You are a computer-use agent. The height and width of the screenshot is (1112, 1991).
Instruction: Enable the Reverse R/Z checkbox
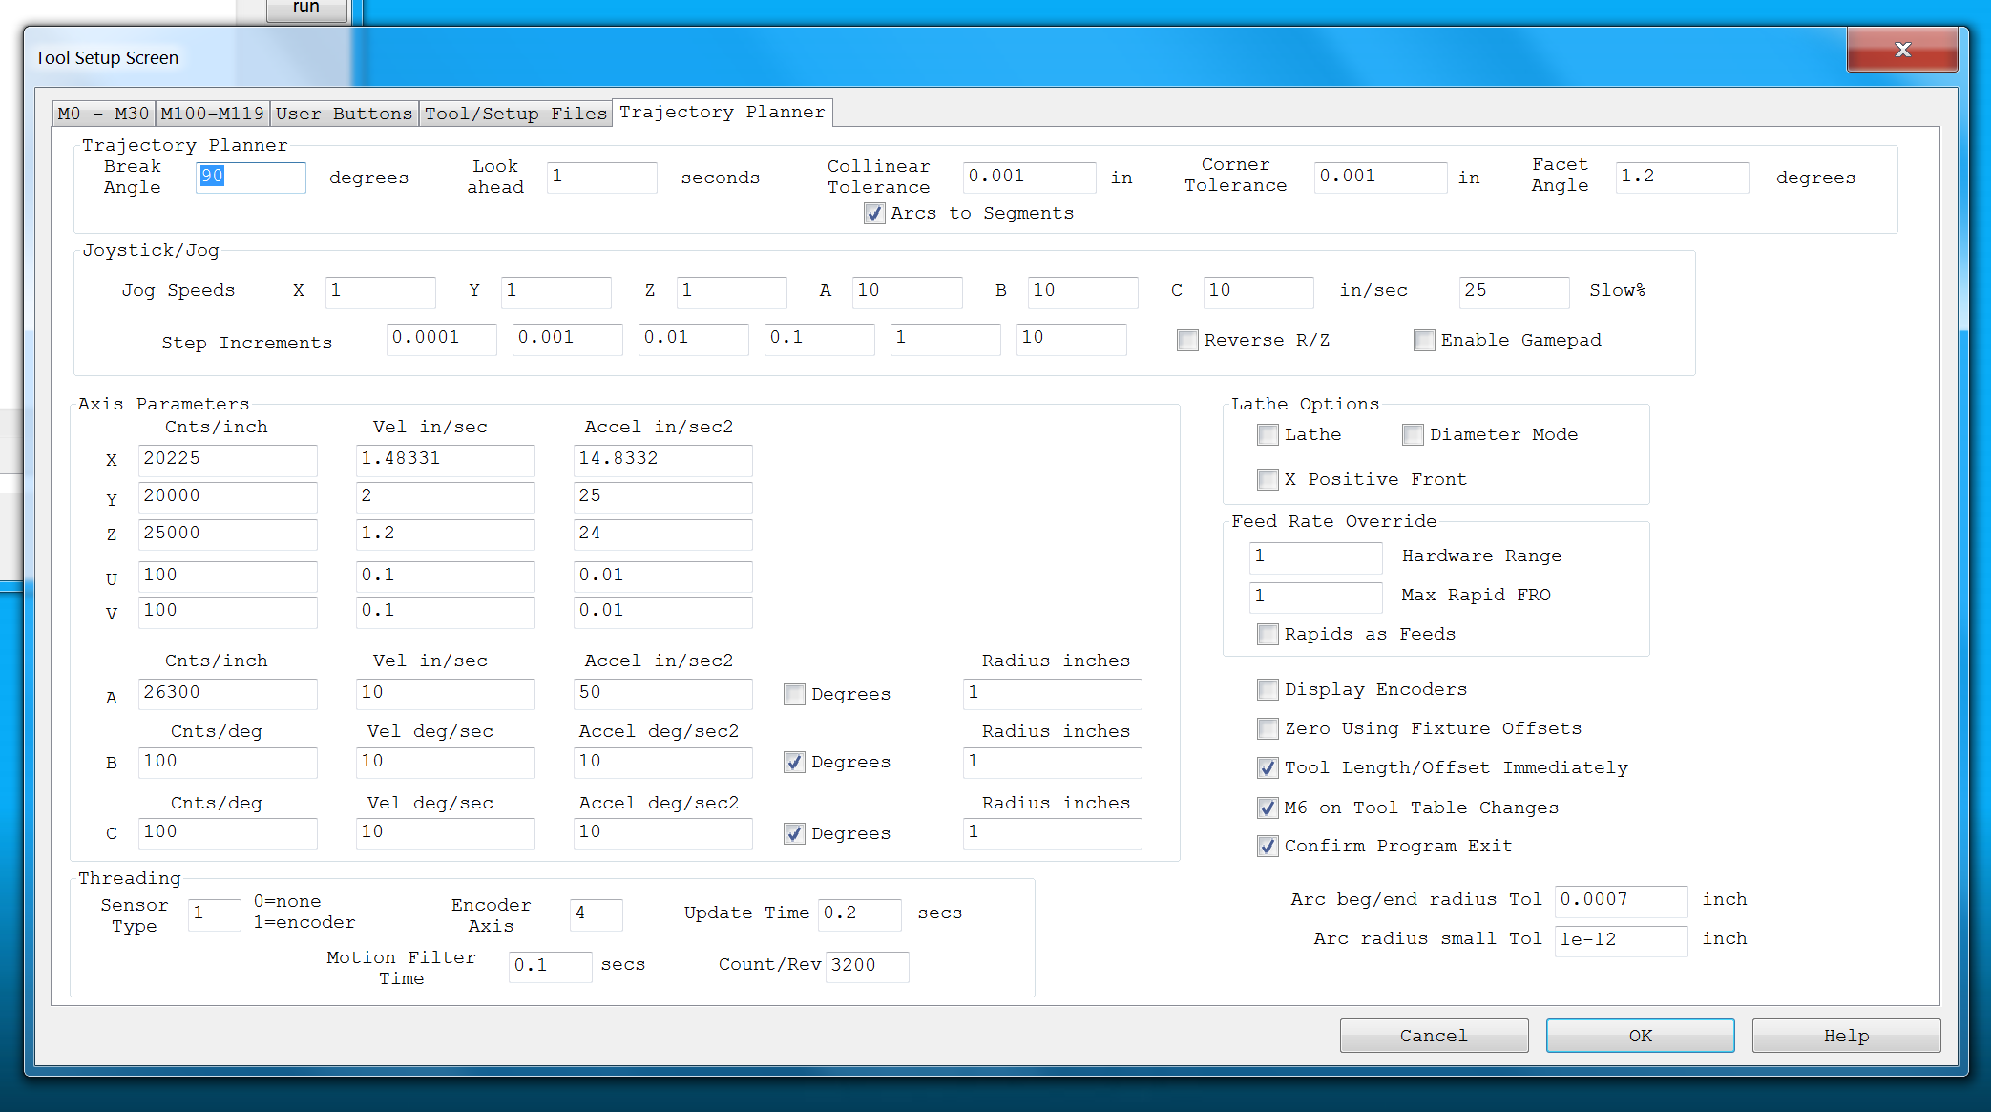[1187, 341]
